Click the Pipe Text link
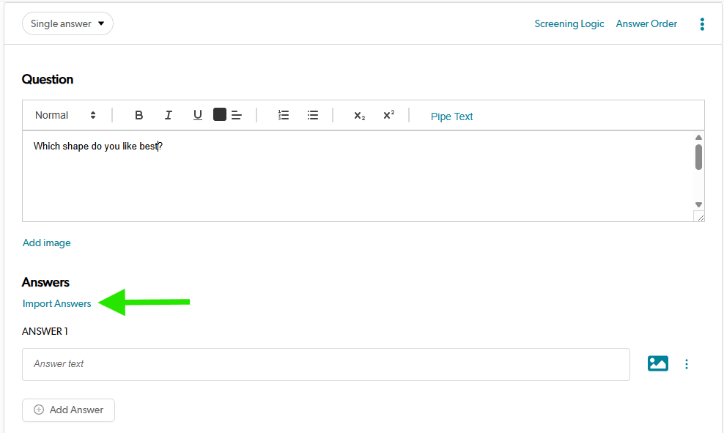Image resolution: width=724 pixels, height=433 pixels. 451,116
